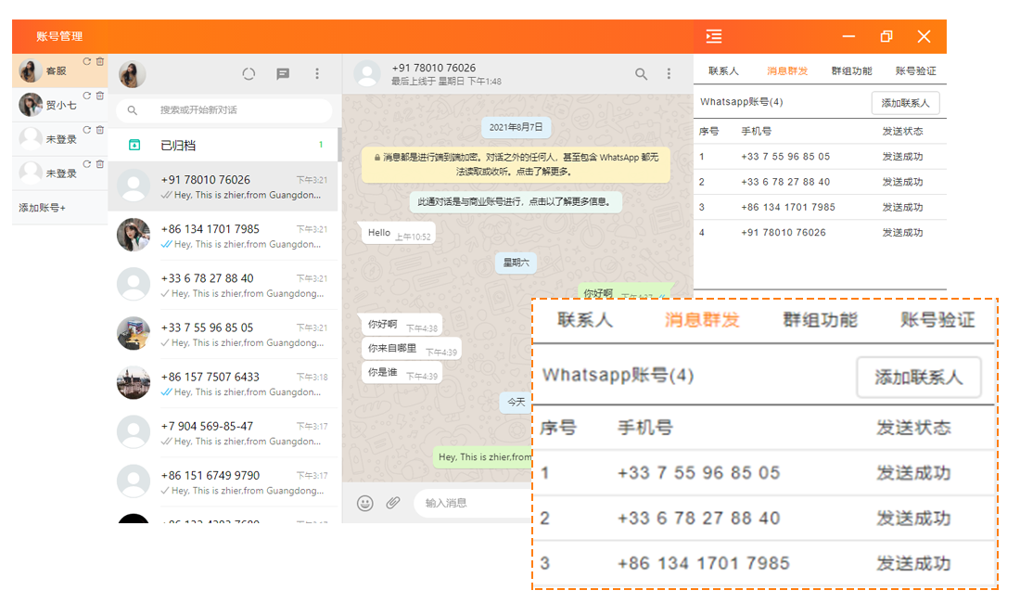Click the magnifier in the chat list search box
The height and width of the screenshot is (603, 1020).
click(132, 110)
